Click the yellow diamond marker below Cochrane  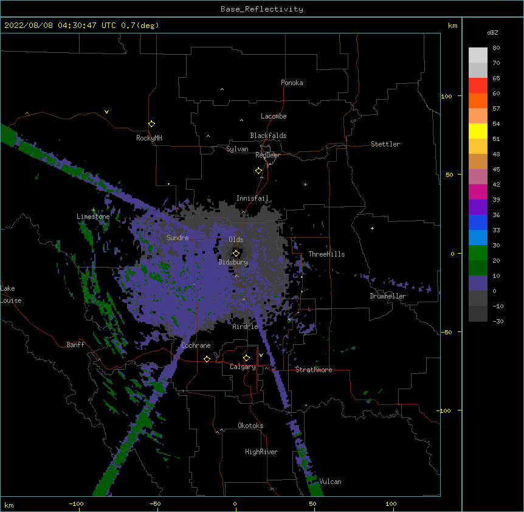(x=207, y=359)
